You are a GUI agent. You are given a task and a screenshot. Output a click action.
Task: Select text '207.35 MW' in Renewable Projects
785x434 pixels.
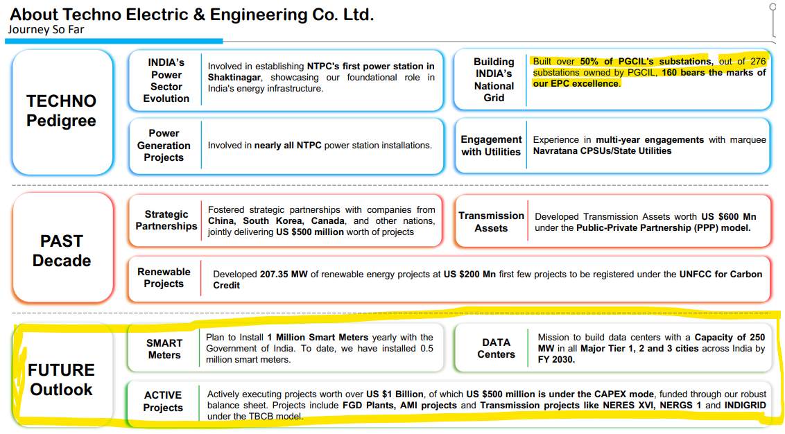point(284,275)
